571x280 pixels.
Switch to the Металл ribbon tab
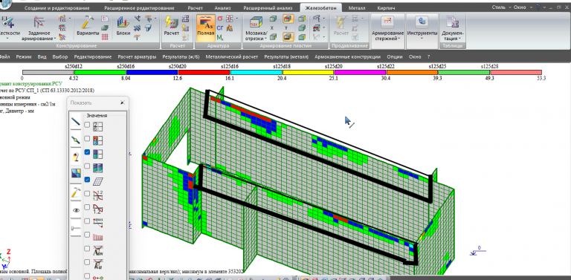(x=357, y=8)
